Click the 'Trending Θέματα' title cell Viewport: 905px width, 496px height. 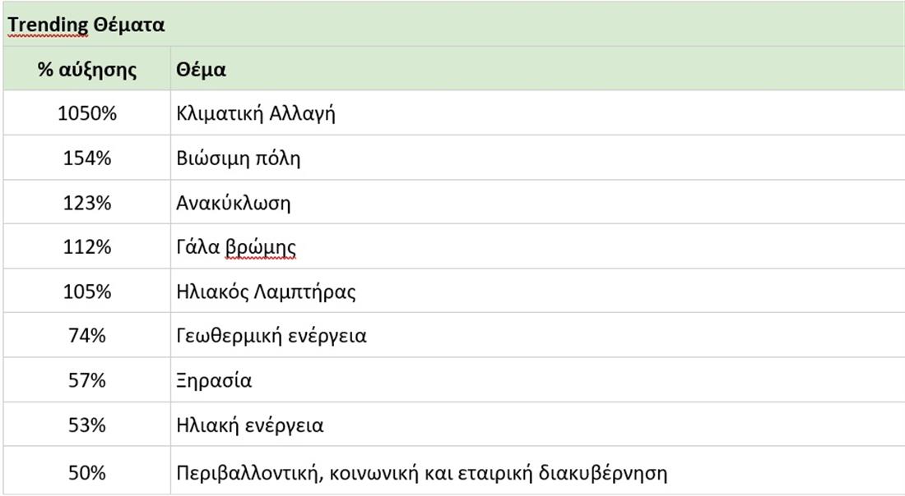point(86,25)
